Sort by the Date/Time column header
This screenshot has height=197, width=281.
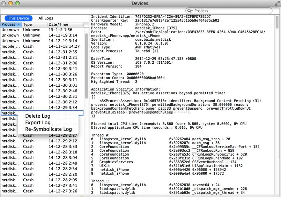pos(65,24)
